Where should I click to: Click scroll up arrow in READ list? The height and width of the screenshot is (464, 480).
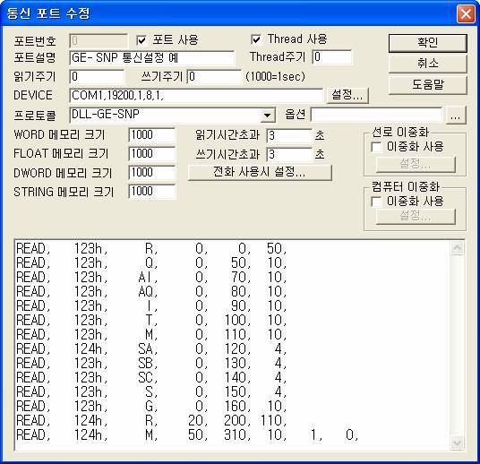(x=457, y=248)
